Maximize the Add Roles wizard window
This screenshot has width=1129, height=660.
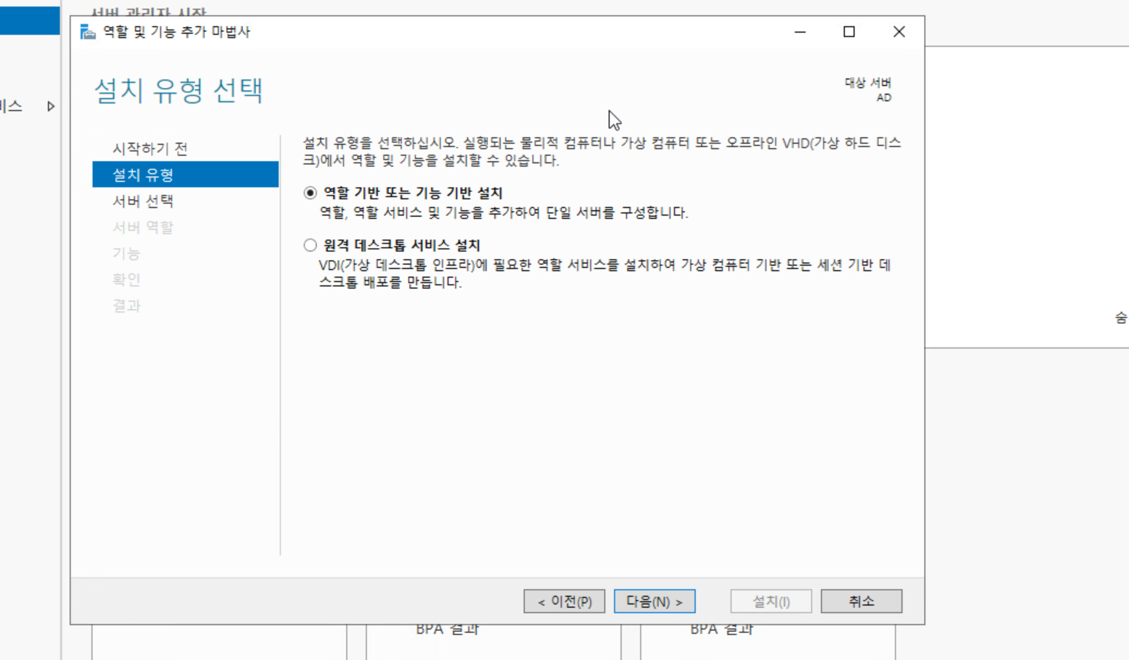pos(849,32)
